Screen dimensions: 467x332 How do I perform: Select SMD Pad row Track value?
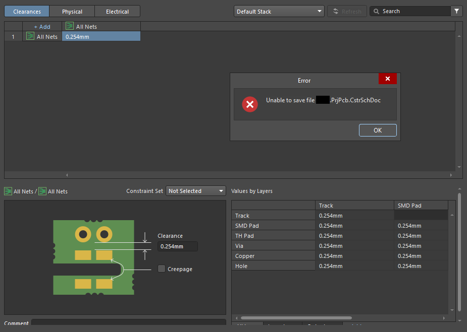(354, 226)
